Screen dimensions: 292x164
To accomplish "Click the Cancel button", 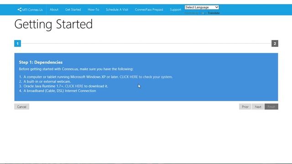I will [x=21, y=107].
